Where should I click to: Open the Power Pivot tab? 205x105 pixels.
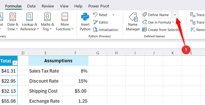(98, 6)
